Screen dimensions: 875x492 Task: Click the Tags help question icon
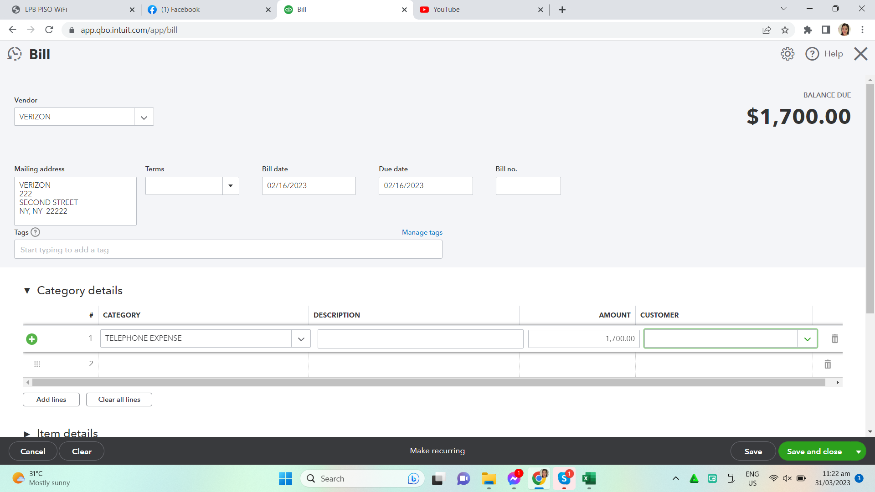36,232
